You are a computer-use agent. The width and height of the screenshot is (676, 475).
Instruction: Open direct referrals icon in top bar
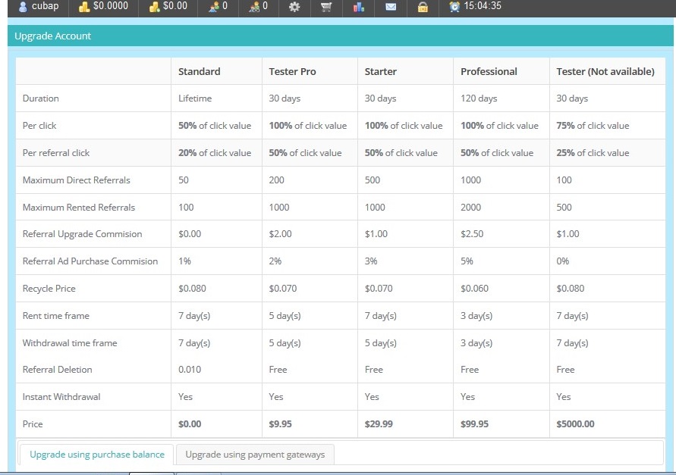point(213,7)
